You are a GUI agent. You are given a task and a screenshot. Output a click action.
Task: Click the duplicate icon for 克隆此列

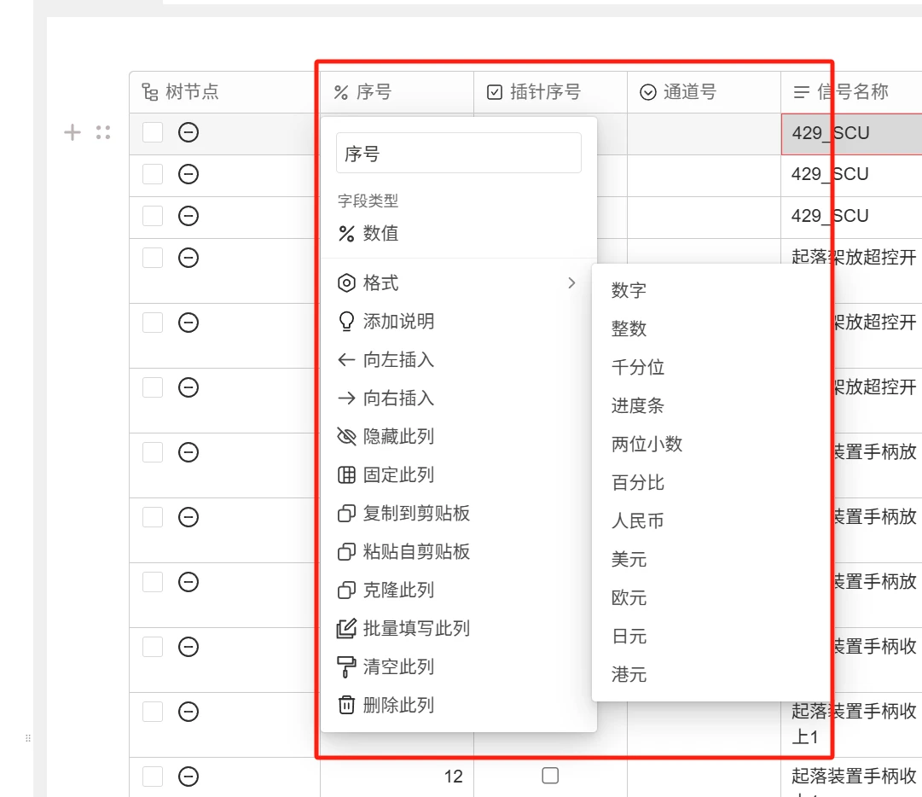[x=346, y=590]
